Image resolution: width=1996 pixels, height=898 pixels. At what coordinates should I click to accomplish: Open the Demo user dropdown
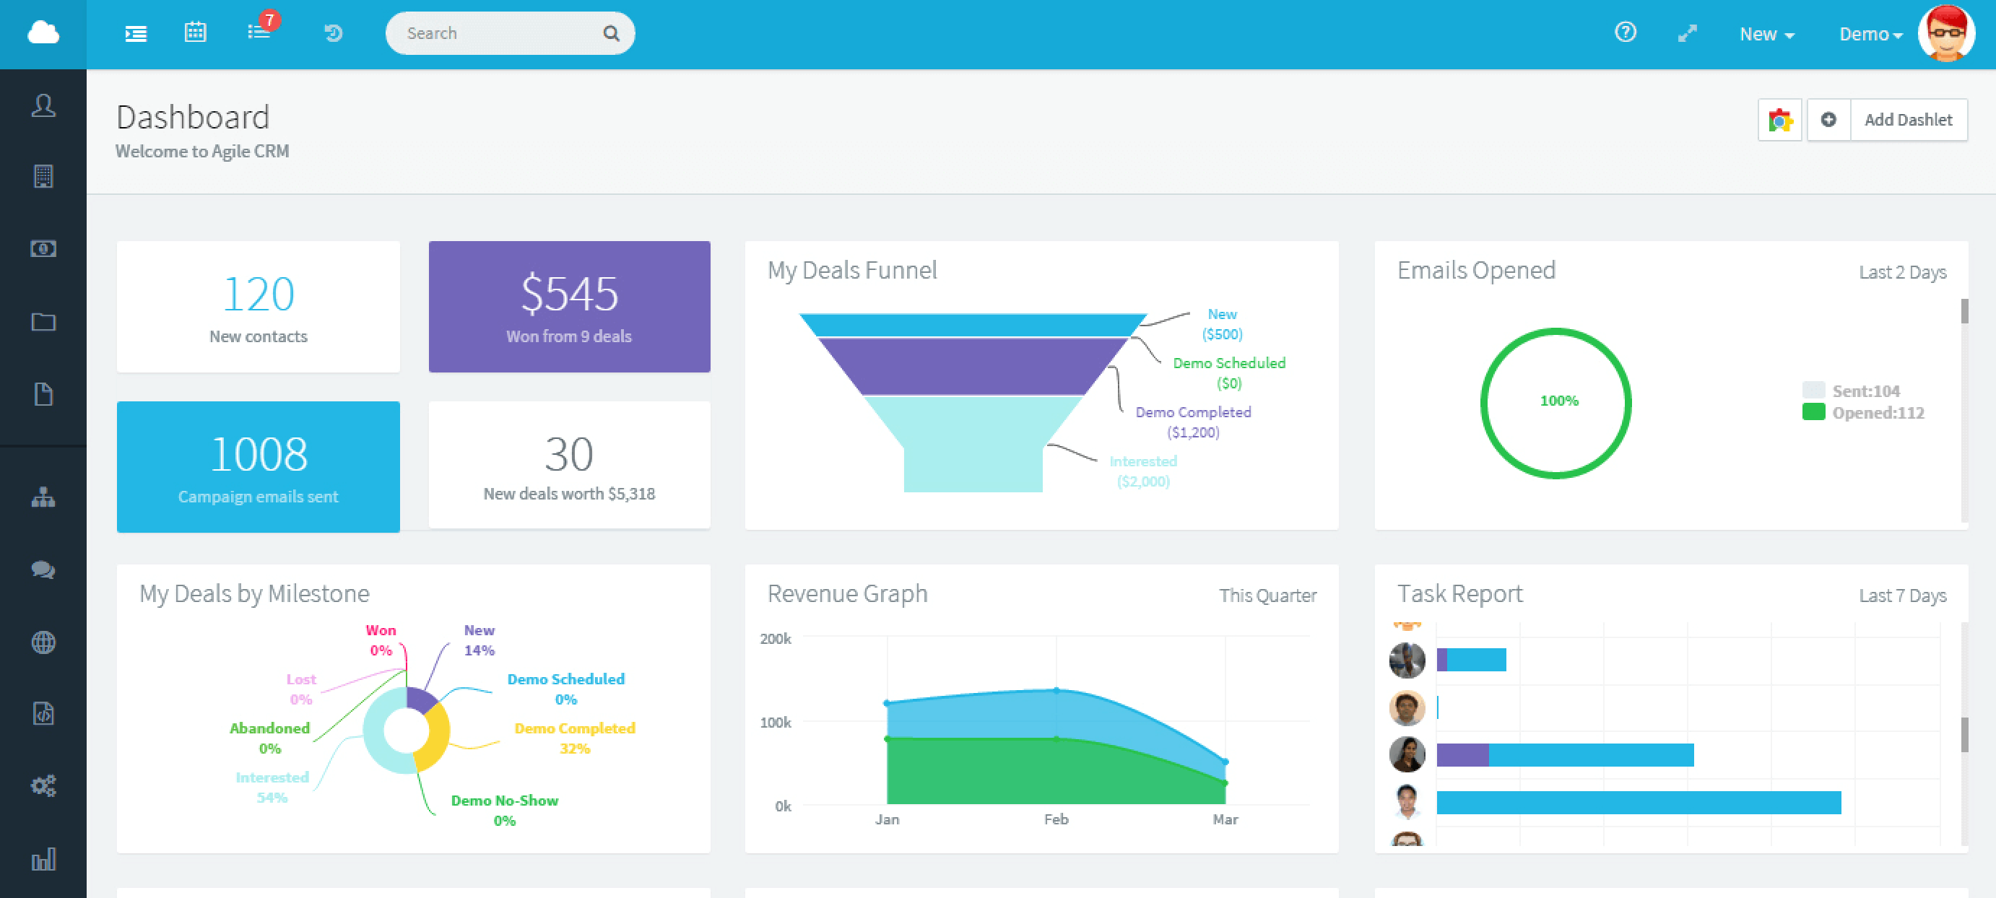1870,34
